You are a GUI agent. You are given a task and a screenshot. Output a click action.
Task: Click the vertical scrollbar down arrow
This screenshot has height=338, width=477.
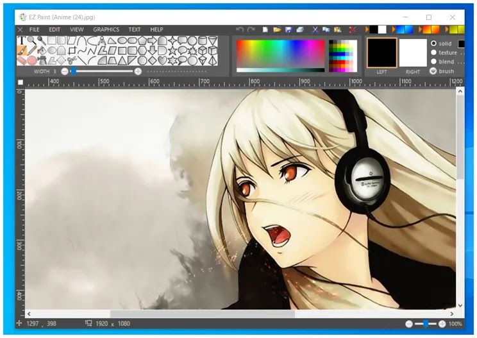tap(460, 305)
